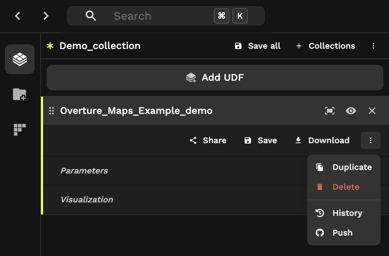Save the Overture_Maps_Example_demo UDF
Screen dimensions: 389x256
coord(261,140)
